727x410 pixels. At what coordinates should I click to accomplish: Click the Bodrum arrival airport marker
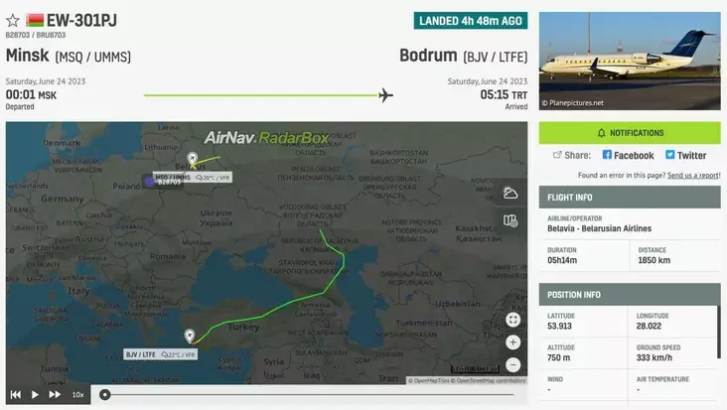pos(190,336)
